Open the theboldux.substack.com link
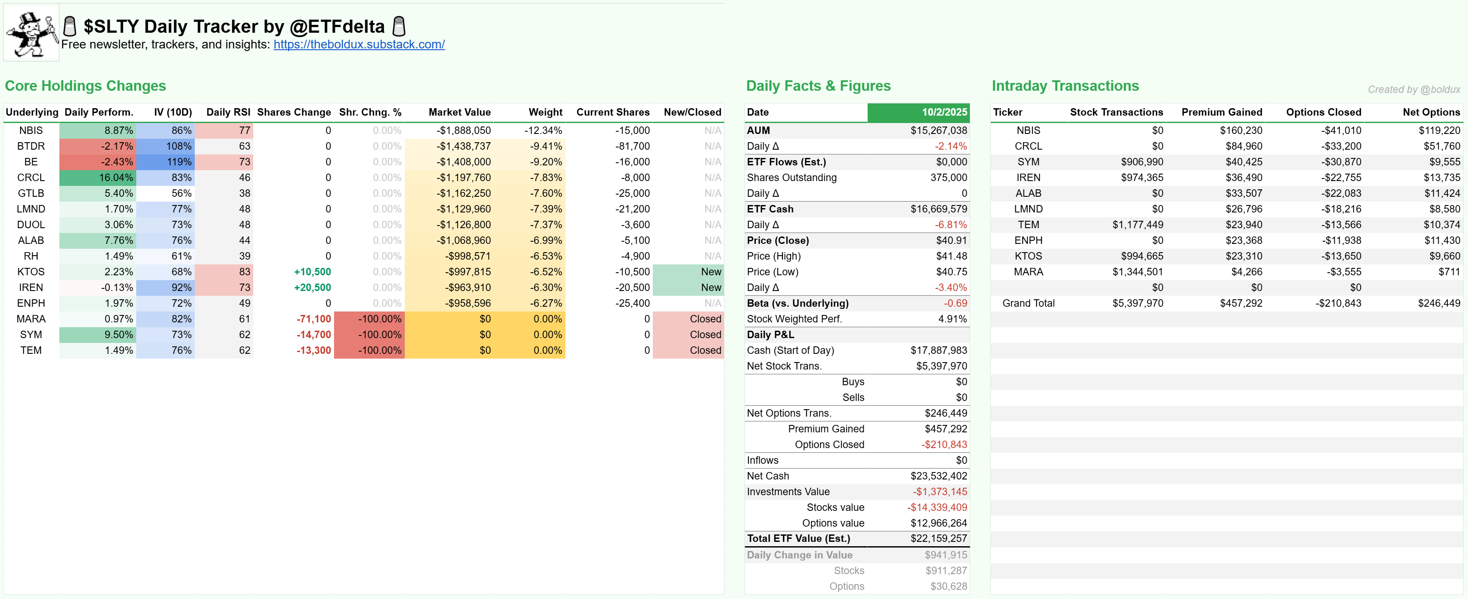The height and width of the screenshot is (599, 1468). (358, 44)
